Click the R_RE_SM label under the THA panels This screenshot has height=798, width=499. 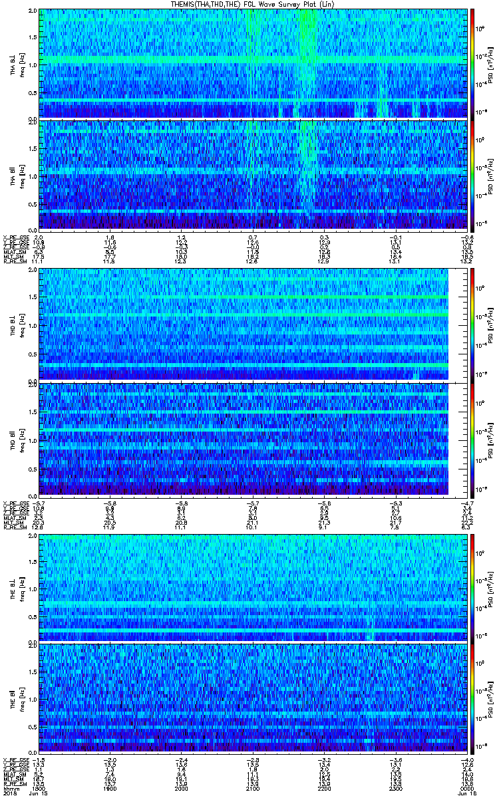[15, 262]
